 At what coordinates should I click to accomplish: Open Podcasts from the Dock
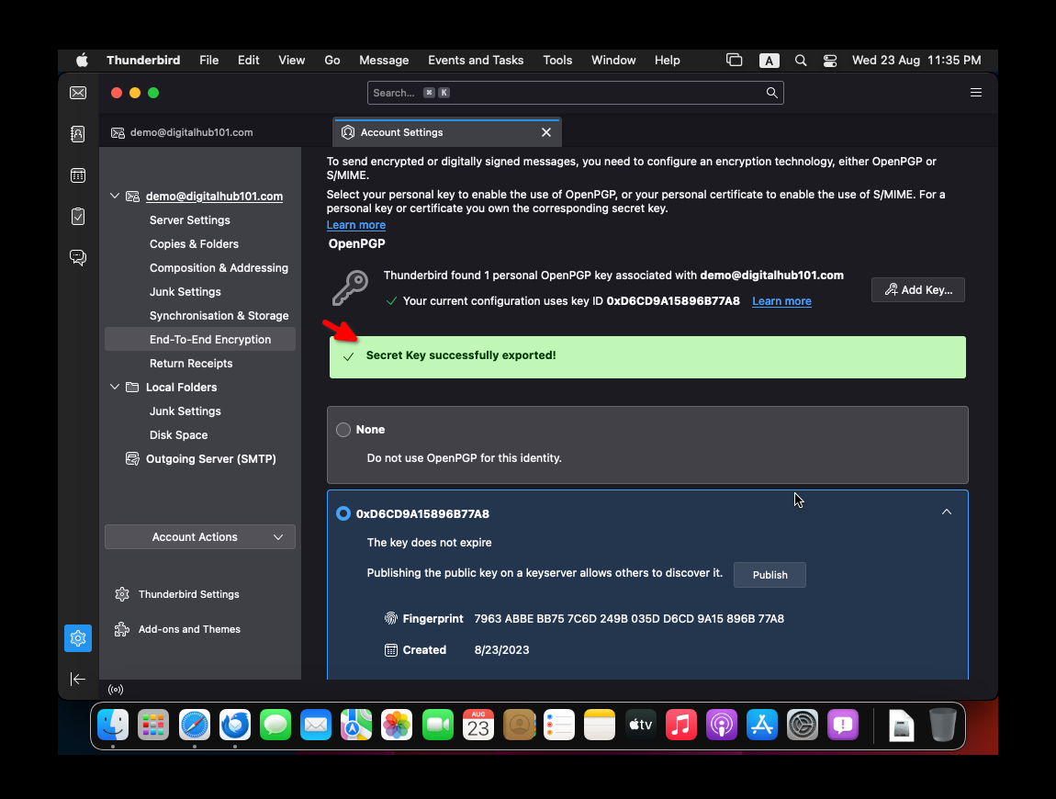click(721, 726)
